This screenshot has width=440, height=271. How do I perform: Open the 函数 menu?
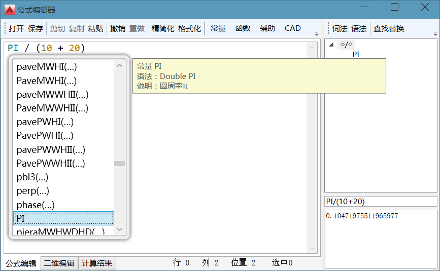click(x=243, y=28)
